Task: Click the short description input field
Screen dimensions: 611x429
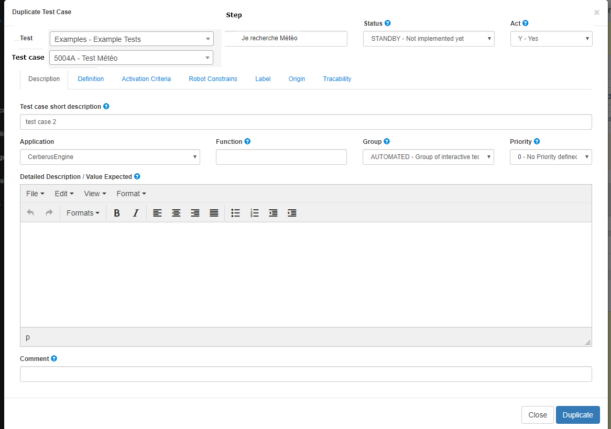Action: (306, 122)
